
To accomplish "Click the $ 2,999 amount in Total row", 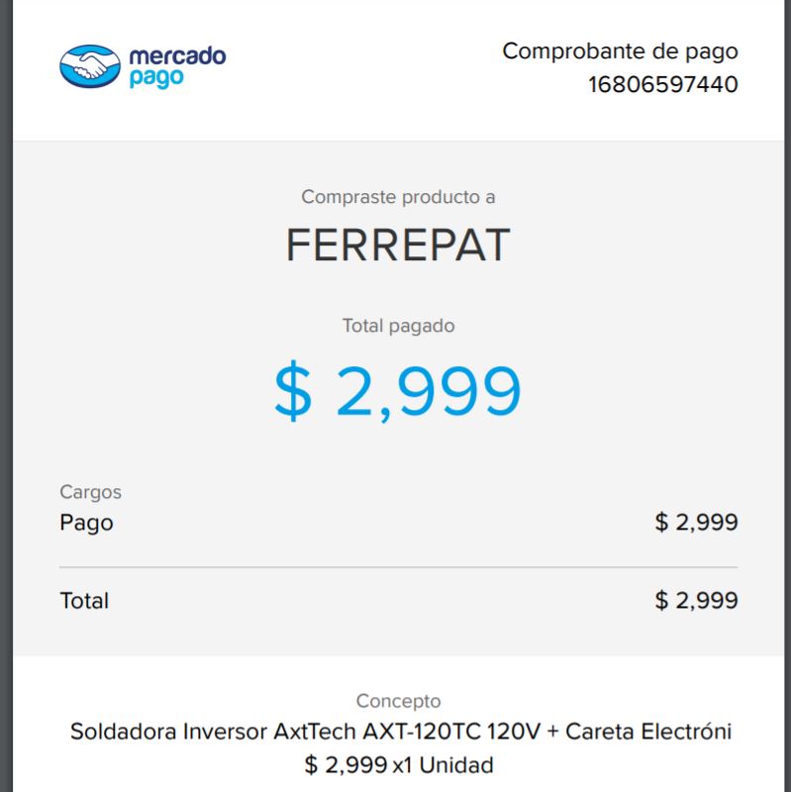I will (x=696, y=601).
